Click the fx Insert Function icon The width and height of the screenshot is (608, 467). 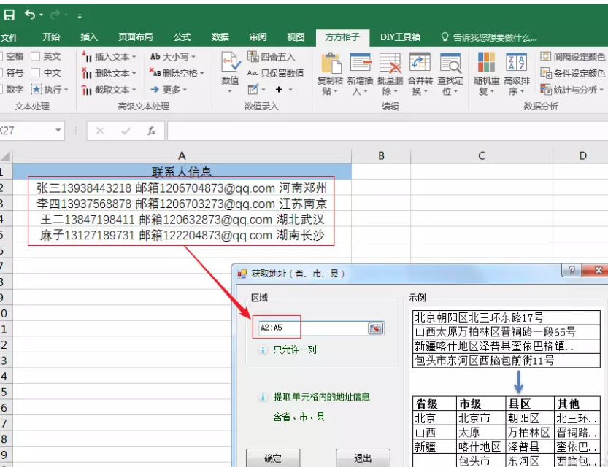(152, 131)
